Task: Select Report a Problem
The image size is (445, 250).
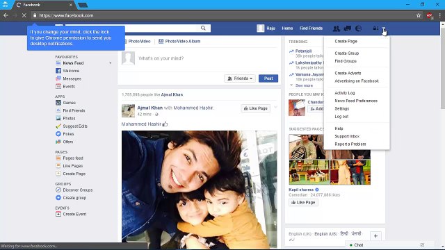Action: (x=350, y=144)
